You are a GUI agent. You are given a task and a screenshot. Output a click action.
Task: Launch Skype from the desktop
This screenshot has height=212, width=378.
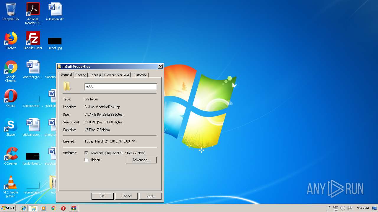coord(11,127)
